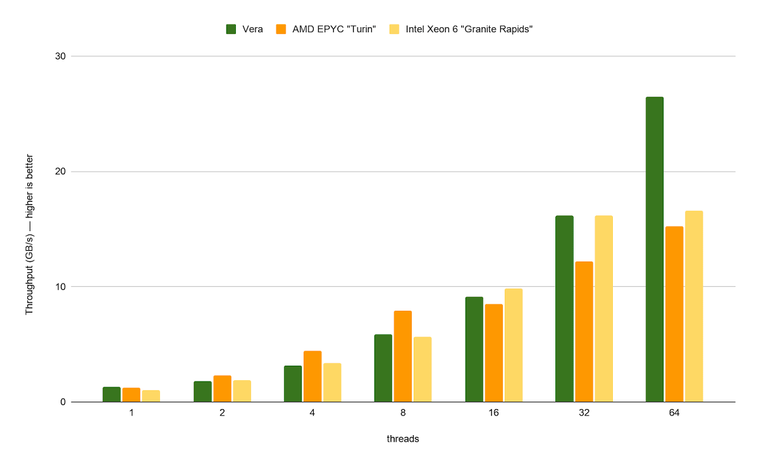
Task: Click the 30 tick label on y-axis
Action: [60, 56]
